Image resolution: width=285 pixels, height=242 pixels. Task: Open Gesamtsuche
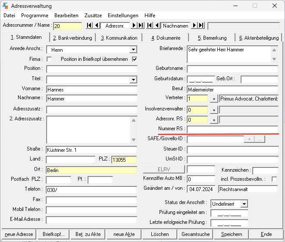[x=196, y=234]
